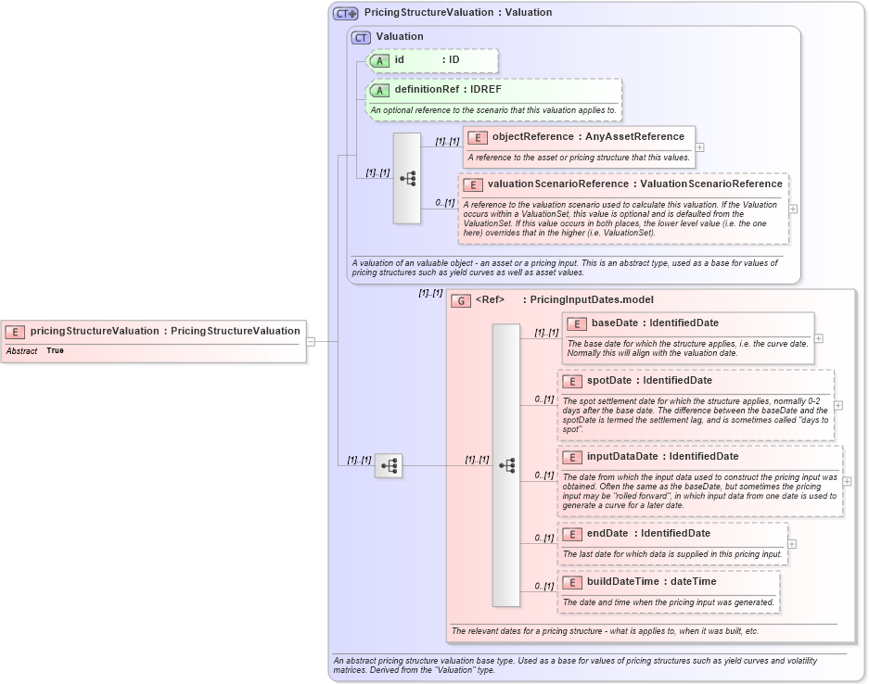The height and width of the screenshot is (684, 869).
Task: Click the G icon of the PricingInputDates.model group
Action: tap(460, 300)
